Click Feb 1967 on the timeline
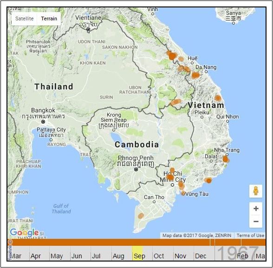This screenshot has width=273, height=268. pyautogui.click(x=242, y=256)
